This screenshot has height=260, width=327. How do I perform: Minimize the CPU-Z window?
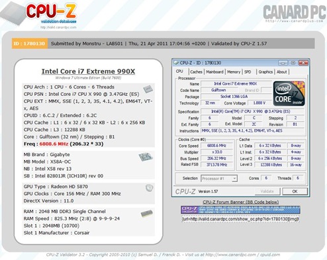pyautogui.click(x=283, y=63)
